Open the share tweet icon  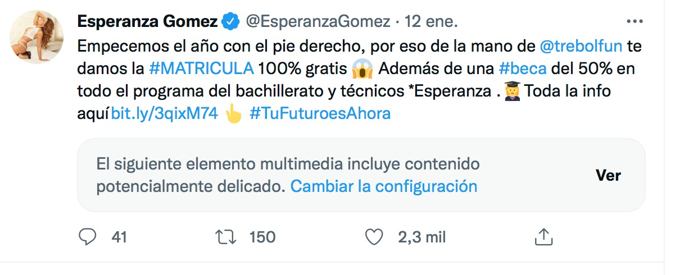(542, 237)
